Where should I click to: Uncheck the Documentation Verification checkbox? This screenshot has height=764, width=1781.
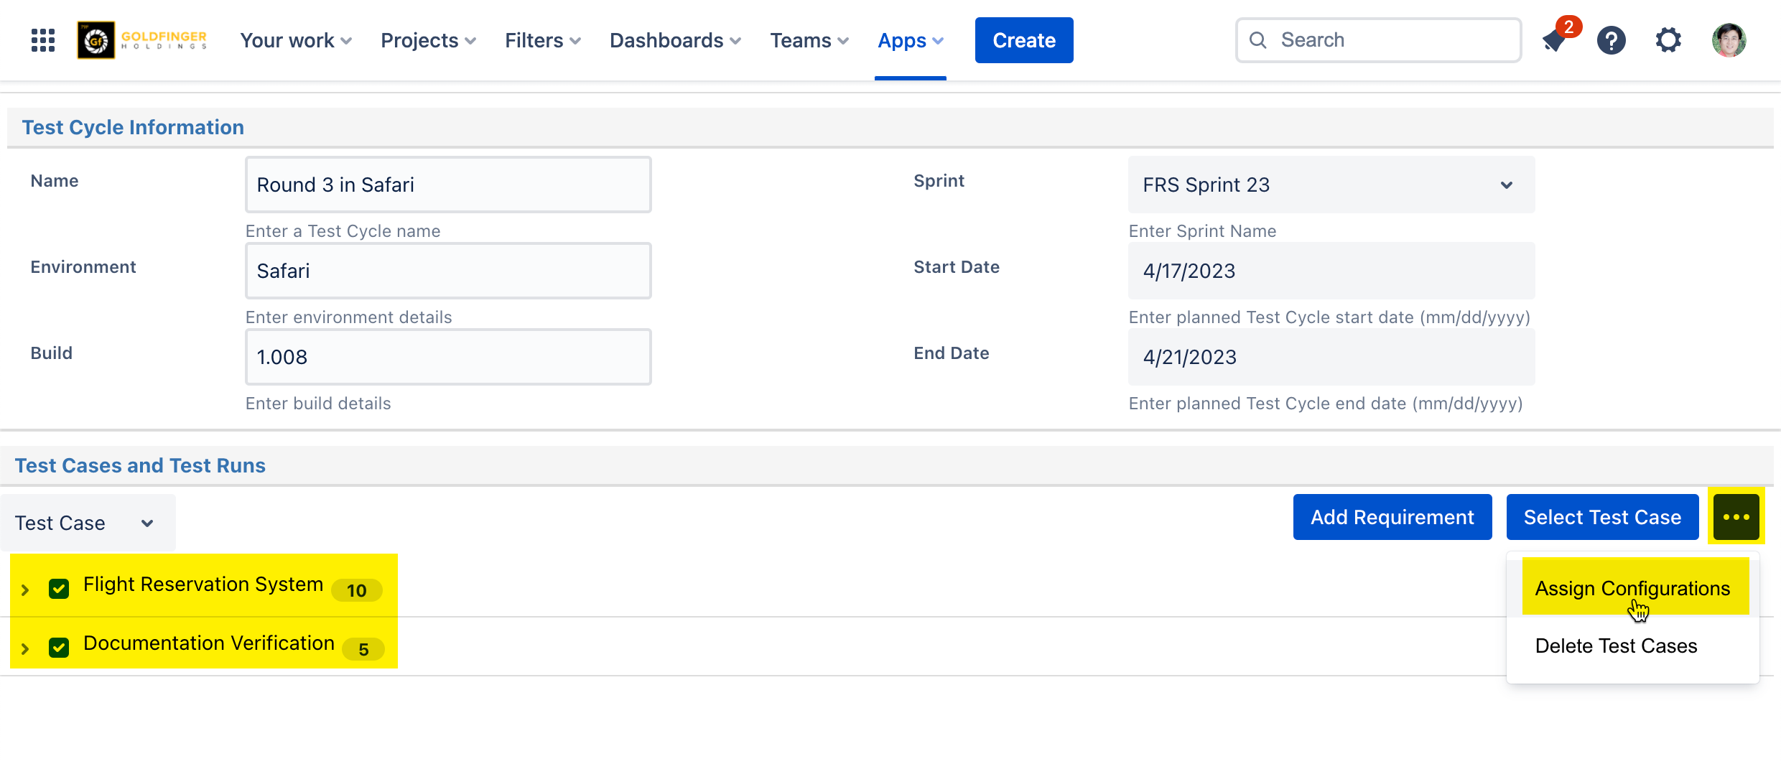click(59, 648)
